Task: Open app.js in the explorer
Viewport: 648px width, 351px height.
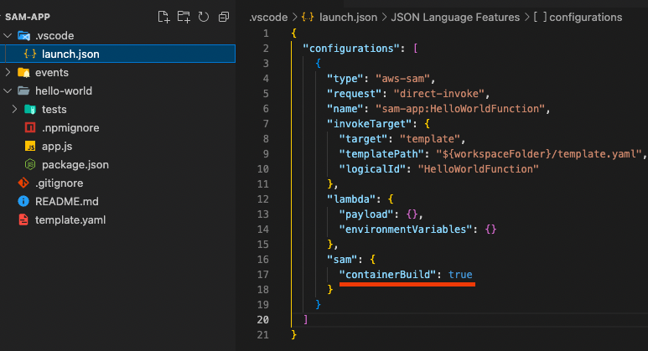Action: tap(57, 147)
